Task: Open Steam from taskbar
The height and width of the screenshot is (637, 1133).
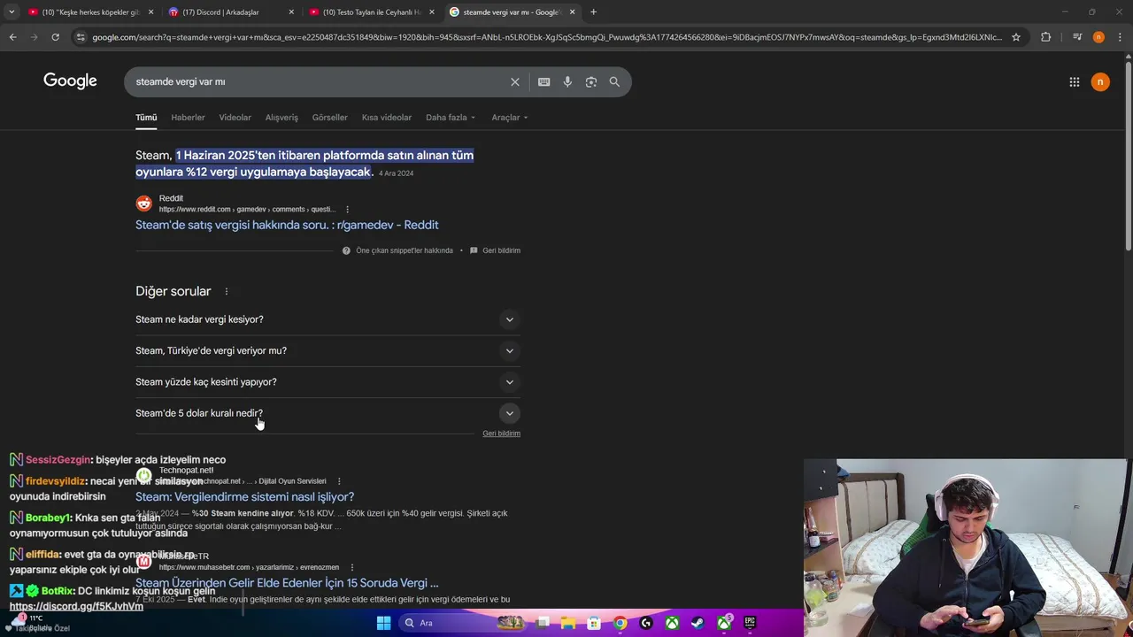Action: (698, 623)
